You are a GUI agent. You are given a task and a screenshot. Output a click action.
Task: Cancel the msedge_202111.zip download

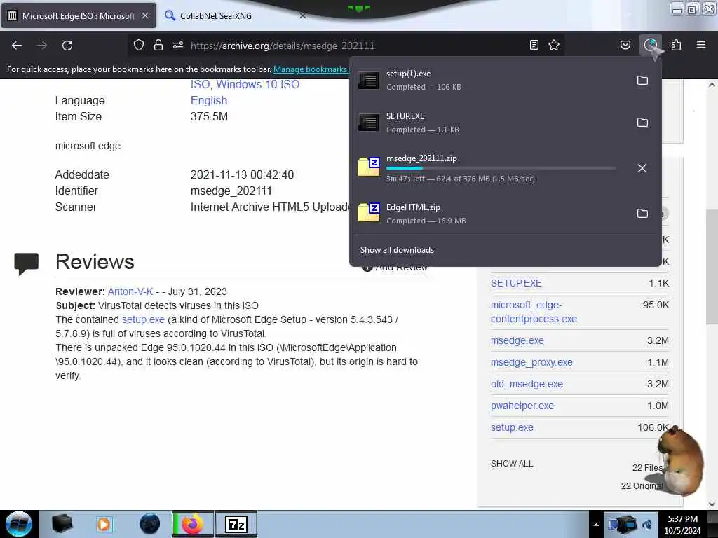(x=642, y=168)
